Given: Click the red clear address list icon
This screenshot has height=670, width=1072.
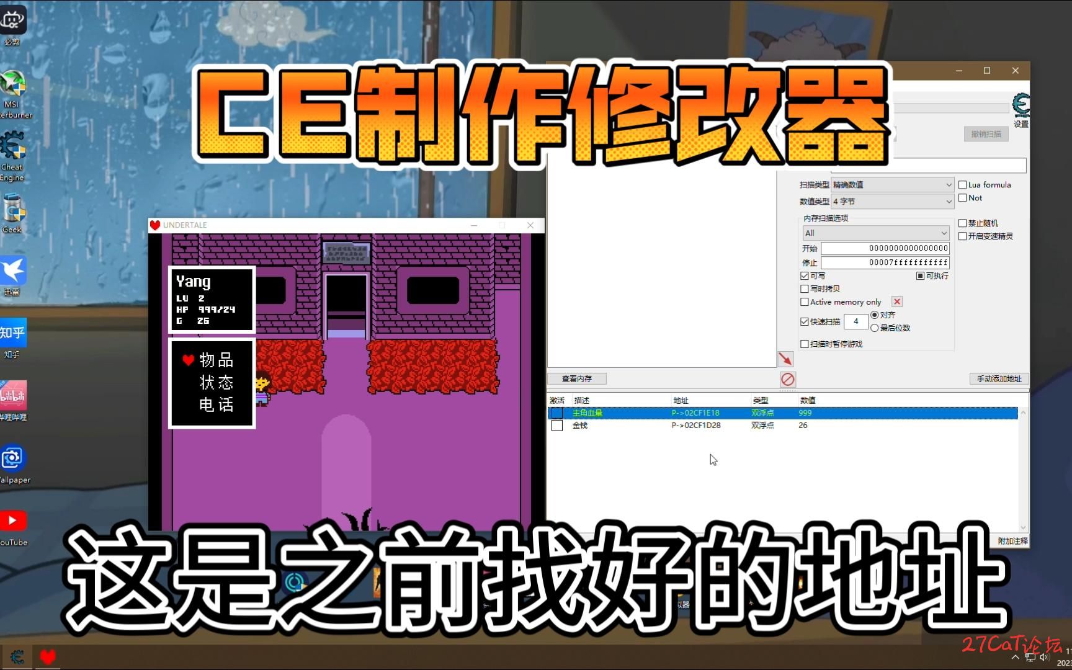Looking at the screenshot, I should tap(787, 379).
